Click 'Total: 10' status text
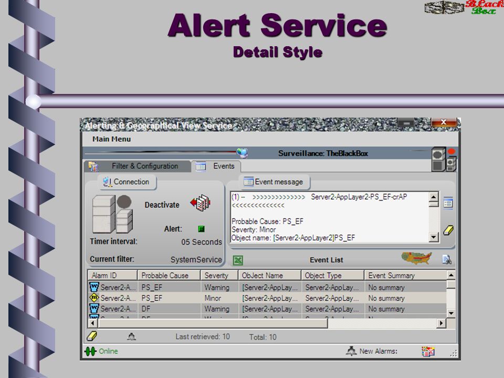Screen dimensions: 504x378 click(262, 337)
